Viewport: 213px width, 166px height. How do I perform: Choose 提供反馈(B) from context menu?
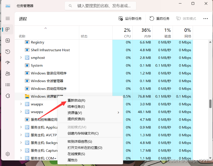76,119
